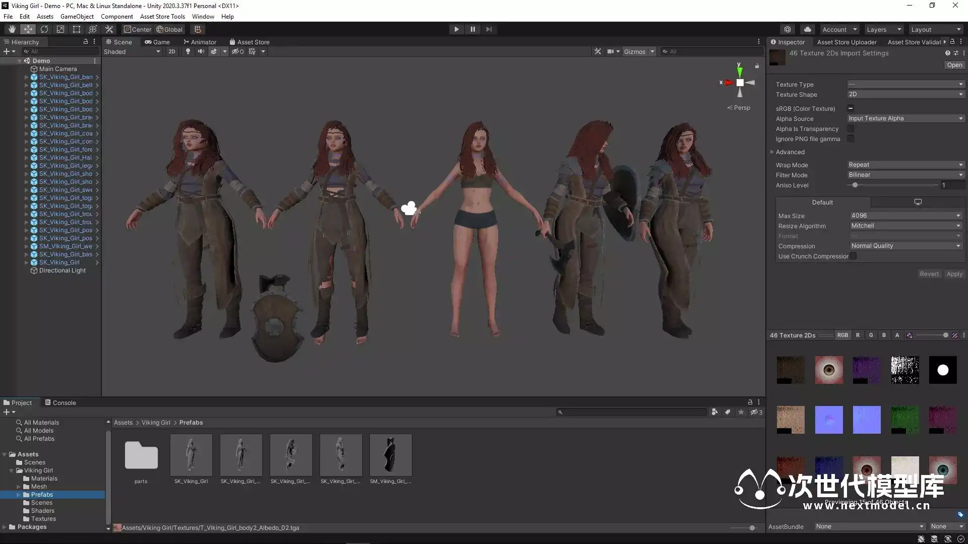Click the Apply button
The image size is (968, 544).
coord(954,274)
